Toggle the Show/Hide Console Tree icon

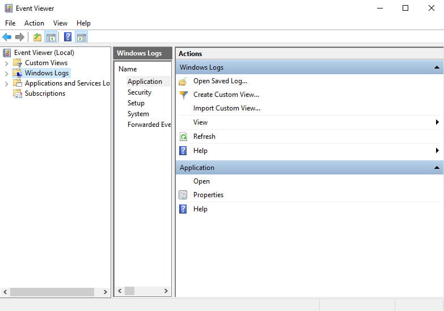tap(51, 37)
